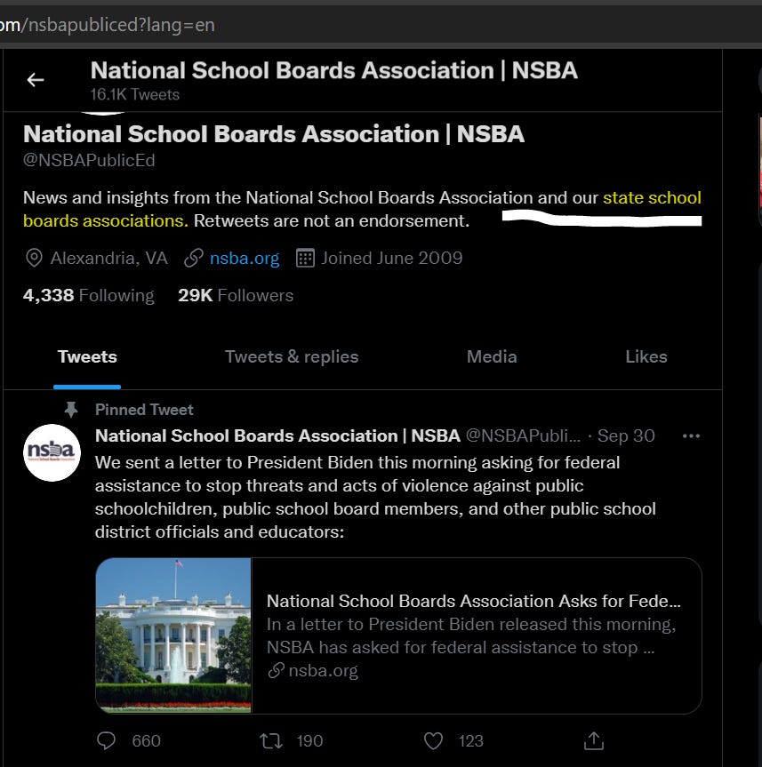Switch to Tweets & replies tab
Viewport: 762px width, 767px height.
[292, 357]
